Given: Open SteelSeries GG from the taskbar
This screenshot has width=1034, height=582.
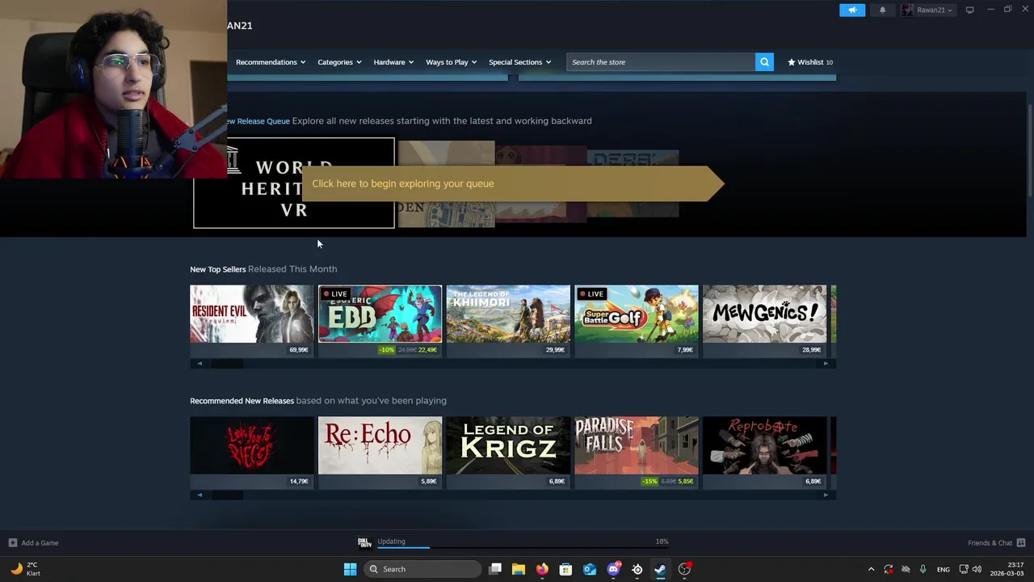Looking at the screenshot, I should (x=637, y=569).
